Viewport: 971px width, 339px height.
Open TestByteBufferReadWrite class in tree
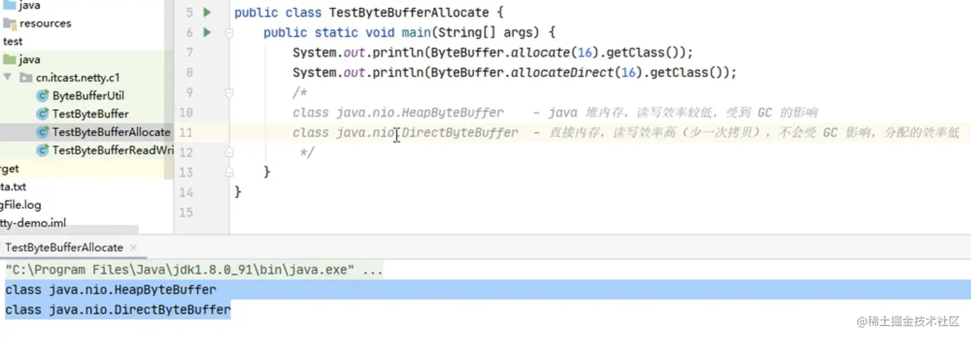[x=113, y=151]
